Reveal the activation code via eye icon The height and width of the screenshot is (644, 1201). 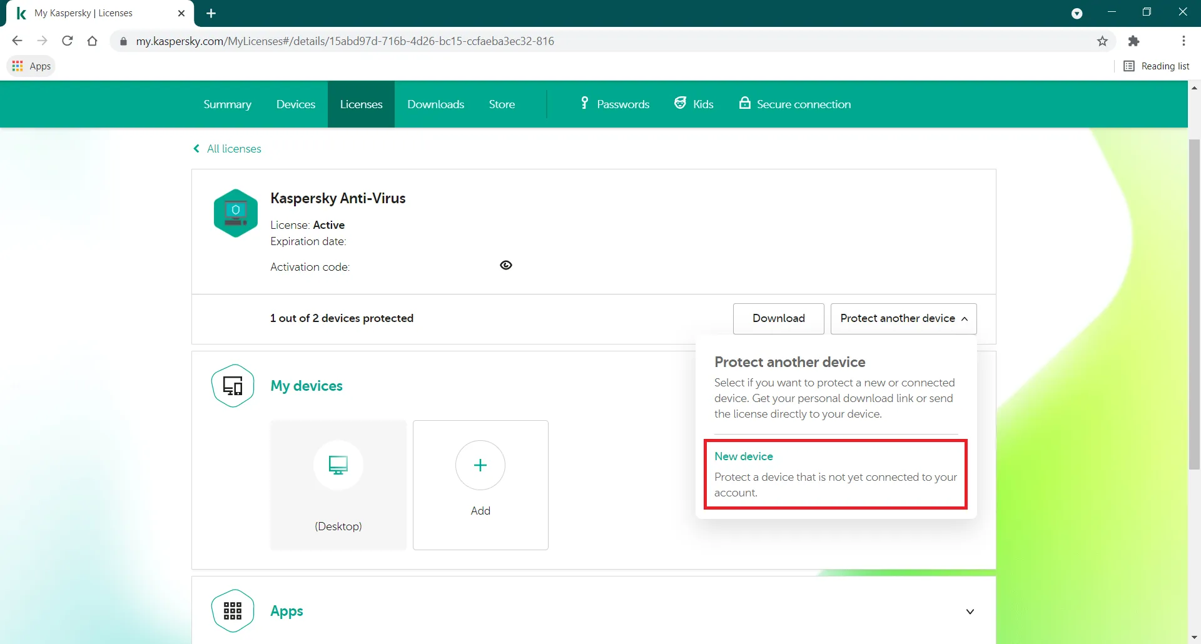[x=506, y=265]
